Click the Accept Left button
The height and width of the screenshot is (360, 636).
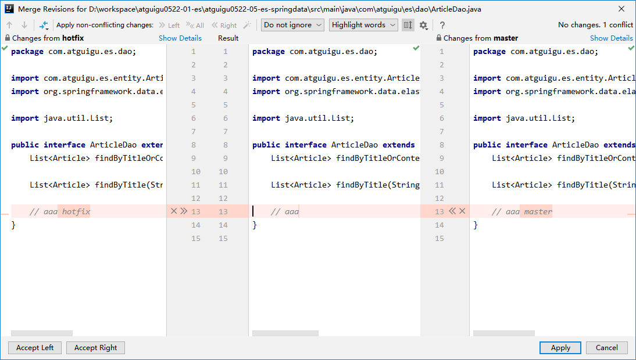[x=35, y=348]
